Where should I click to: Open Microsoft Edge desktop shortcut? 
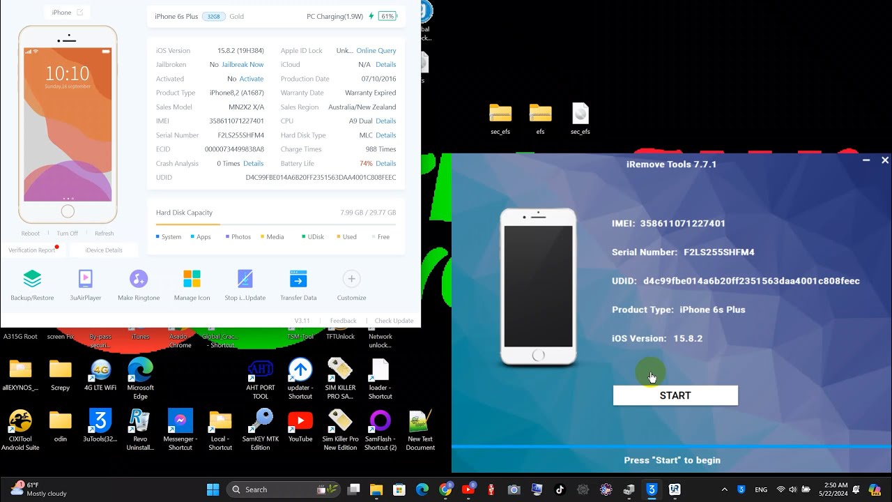click(140, 379)
